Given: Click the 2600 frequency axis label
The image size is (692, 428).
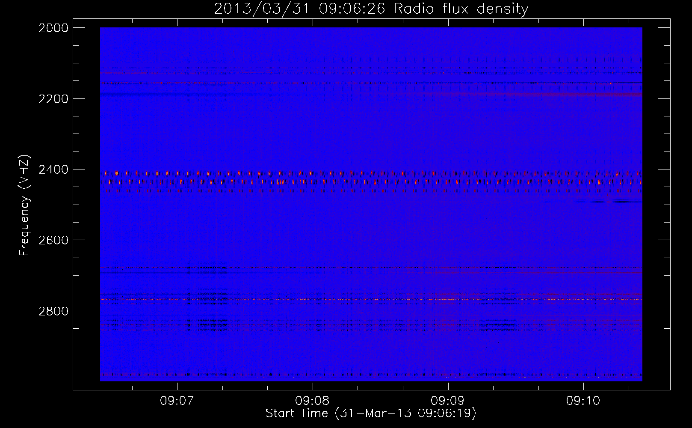Looking at the screenshot, I should pyautogui.click(x=53, y=240).
